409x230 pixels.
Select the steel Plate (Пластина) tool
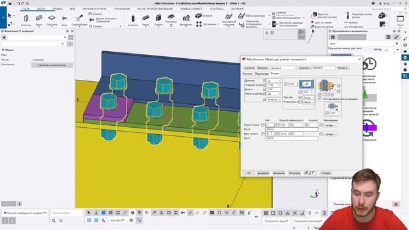click(x=52, y=20)
